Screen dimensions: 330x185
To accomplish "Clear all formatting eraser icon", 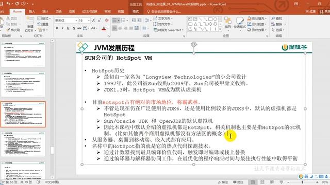I will [x=107, y=21].
